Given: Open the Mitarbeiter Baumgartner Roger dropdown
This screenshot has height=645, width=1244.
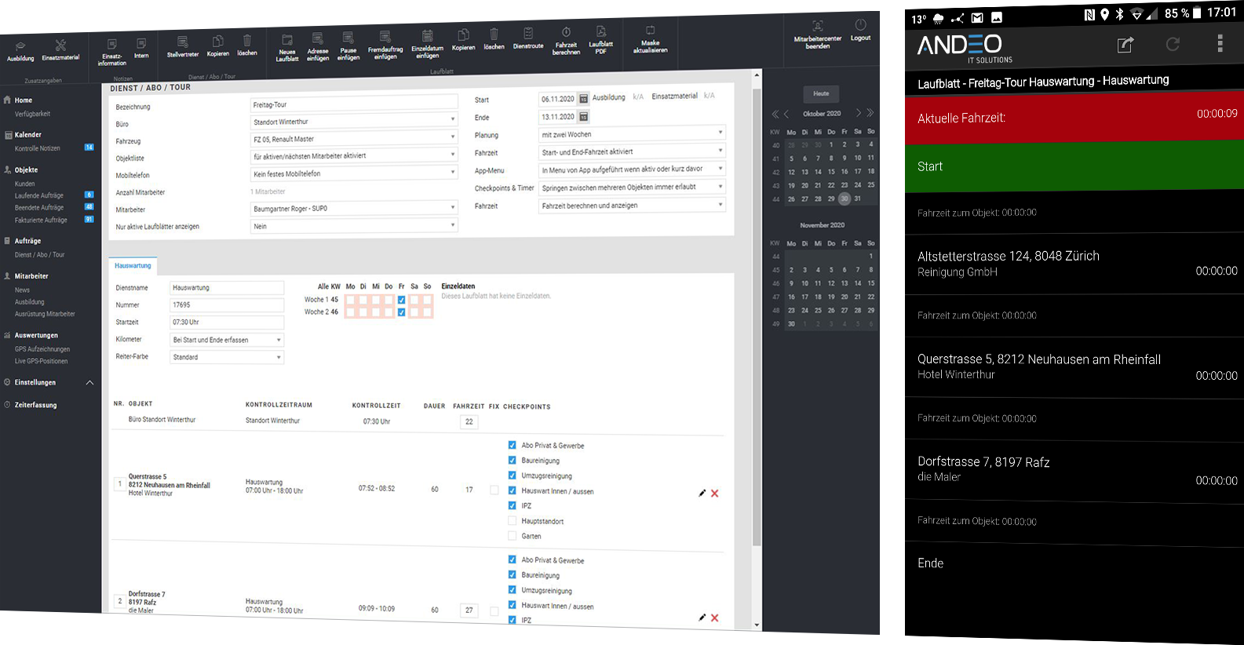Looking at the screenshot, I should click(354, 208).
